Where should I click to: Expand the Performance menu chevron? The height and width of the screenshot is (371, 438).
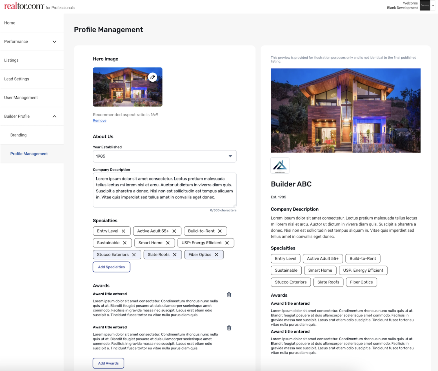tap(55, 42)
